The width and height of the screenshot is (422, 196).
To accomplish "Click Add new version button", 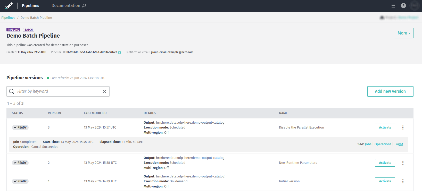I will pyautogui.click(x=390, y=91).
